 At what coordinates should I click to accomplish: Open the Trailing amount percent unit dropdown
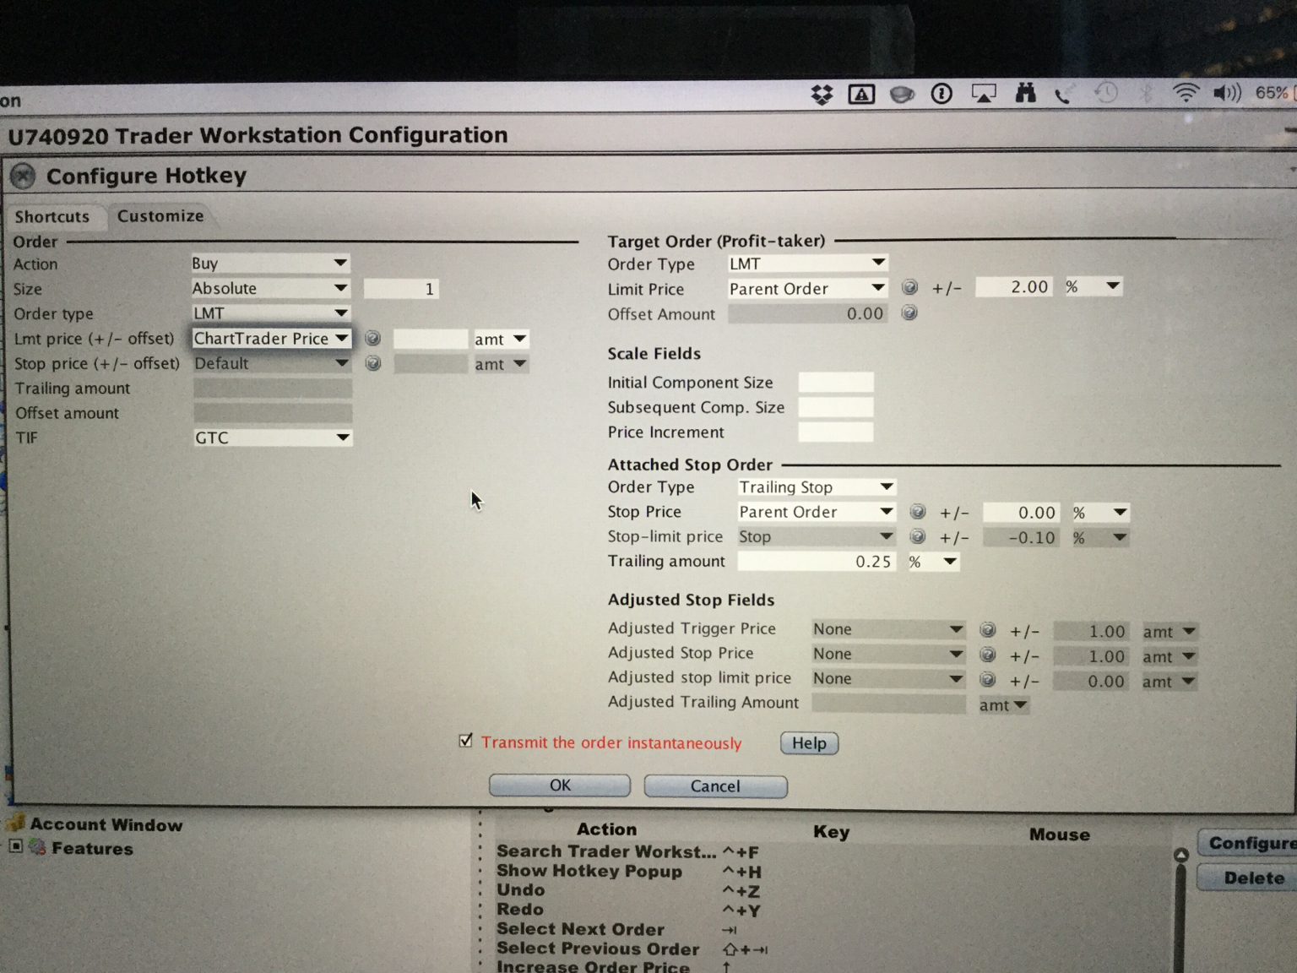[x=933, y=562]
